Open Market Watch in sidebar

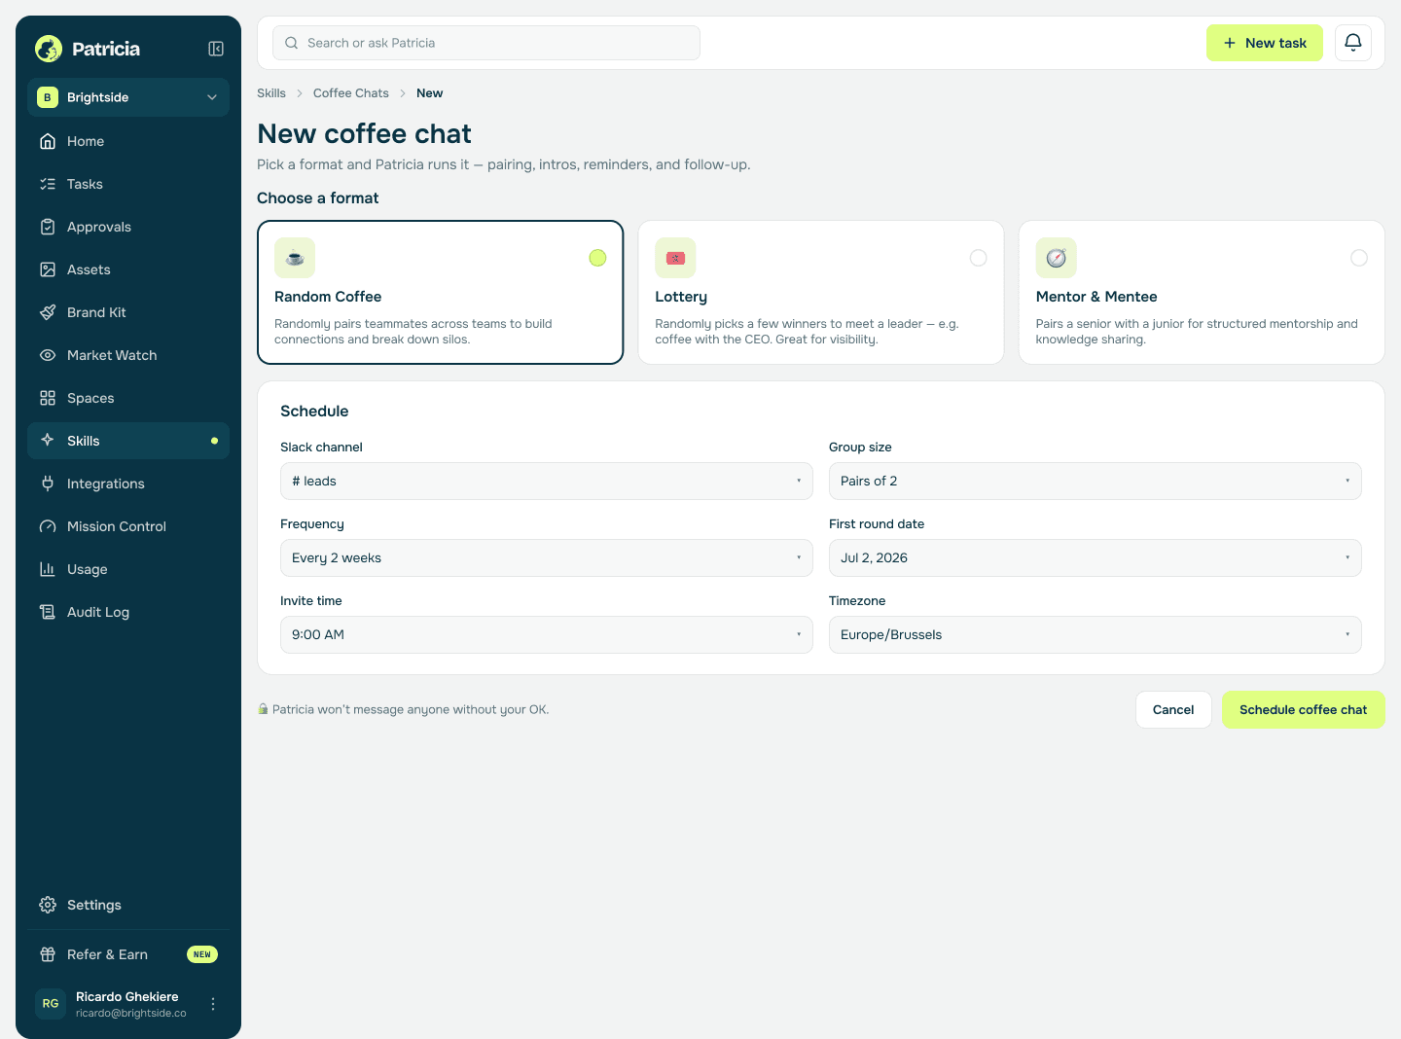coord(128,355)
